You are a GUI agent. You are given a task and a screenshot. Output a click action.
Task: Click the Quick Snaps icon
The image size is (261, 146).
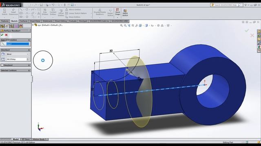[x=117, y=12]
